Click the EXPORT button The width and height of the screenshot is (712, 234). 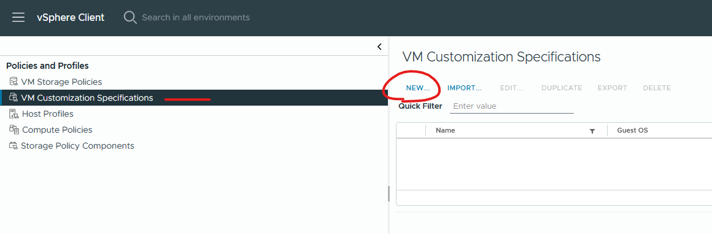pyautogui.click(x=612, y=88)
